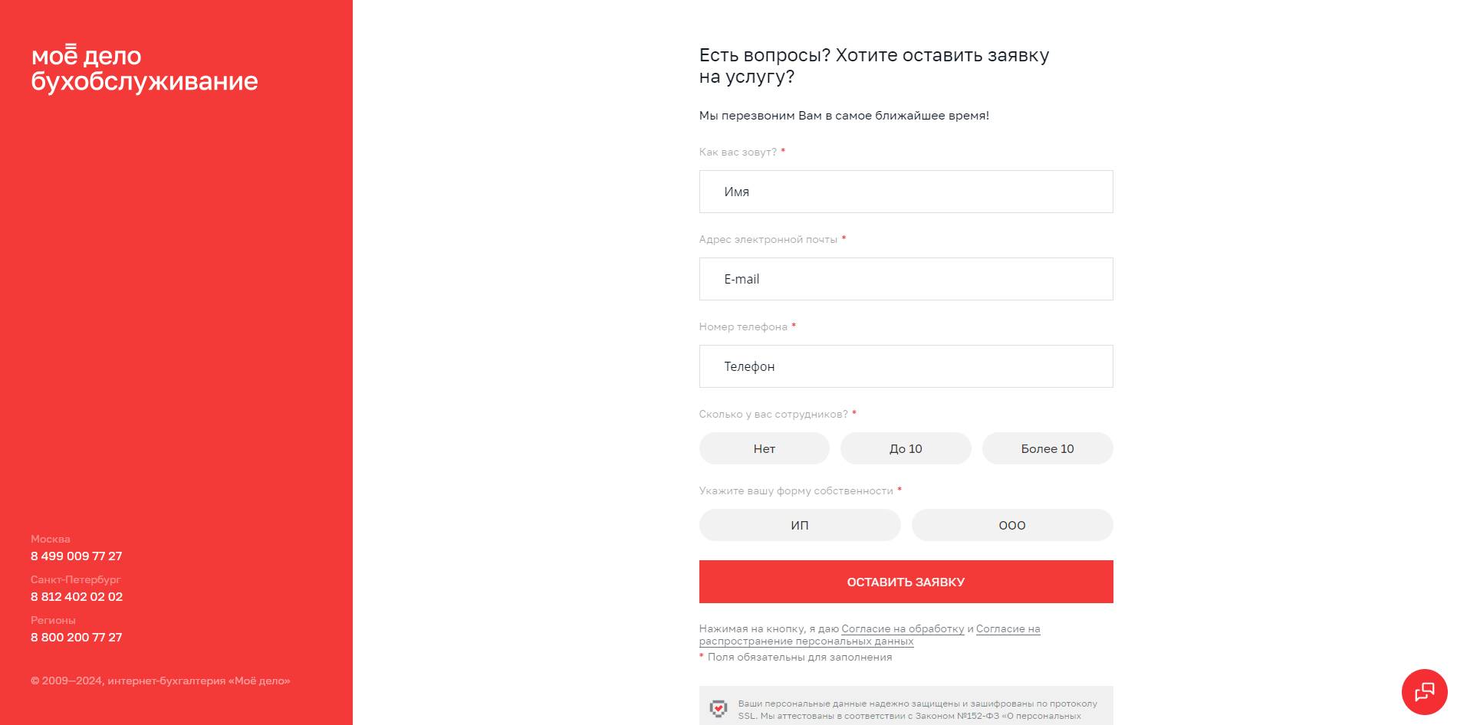The width and height of the screenshot is (1457, 725).
Task: Click the 'Номер телефона' field label
Action: coord(743,327)
